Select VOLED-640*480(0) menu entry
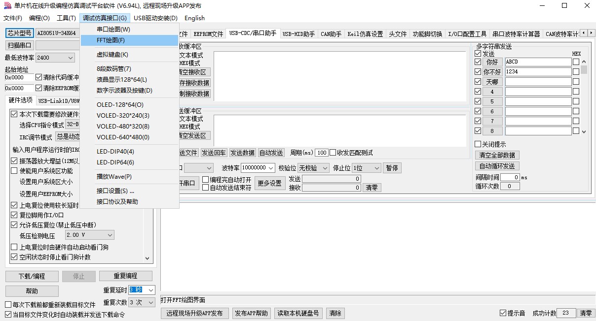Screen dimensions: 596x321 pos(129,137)
